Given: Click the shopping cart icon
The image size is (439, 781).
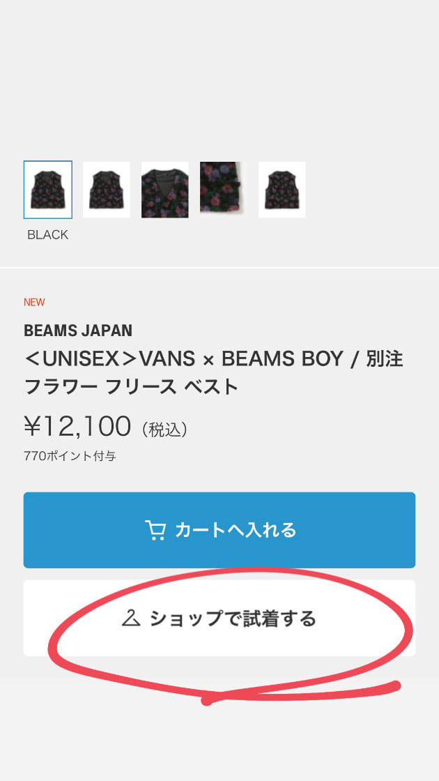Looking at the screenshot, I should click(x=155, y=530).
